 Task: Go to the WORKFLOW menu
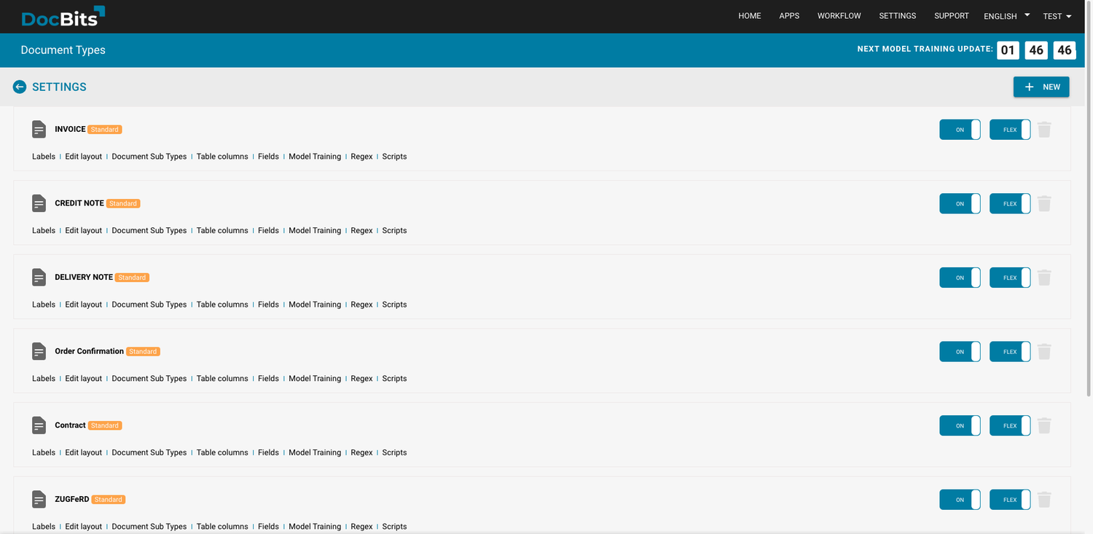839,15
